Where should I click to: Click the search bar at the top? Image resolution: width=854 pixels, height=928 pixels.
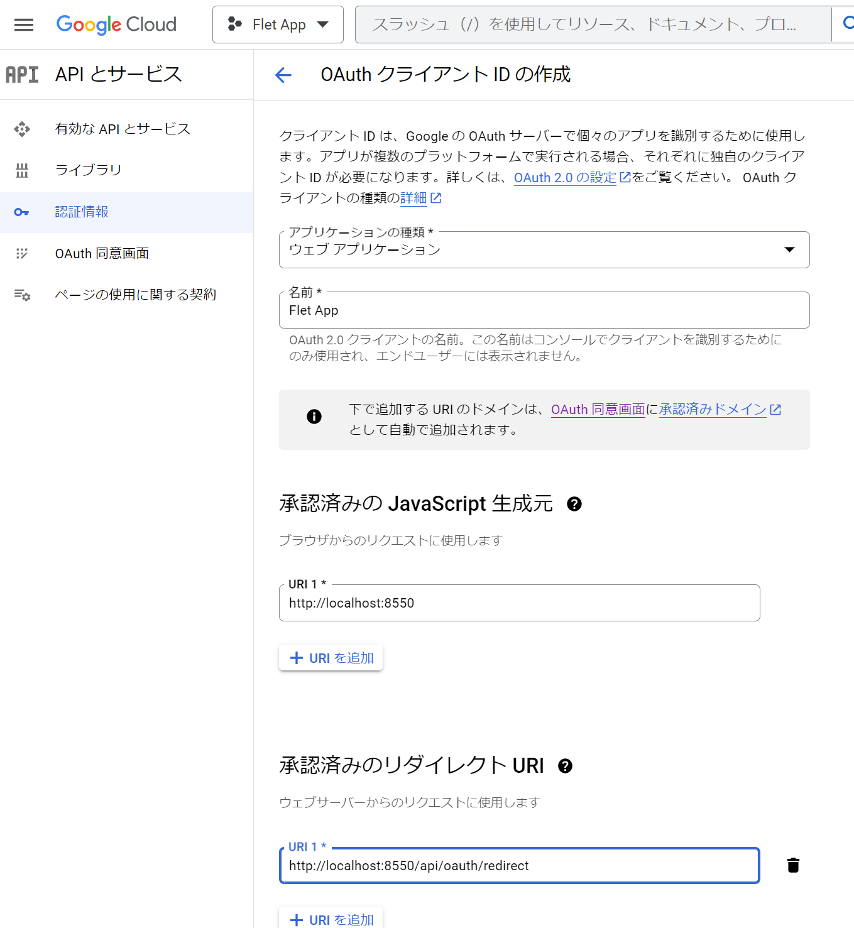(591, 25)
